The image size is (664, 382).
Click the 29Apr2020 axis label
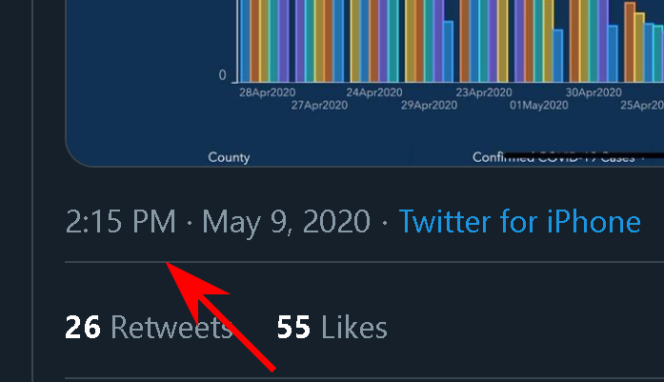[429, 105]
